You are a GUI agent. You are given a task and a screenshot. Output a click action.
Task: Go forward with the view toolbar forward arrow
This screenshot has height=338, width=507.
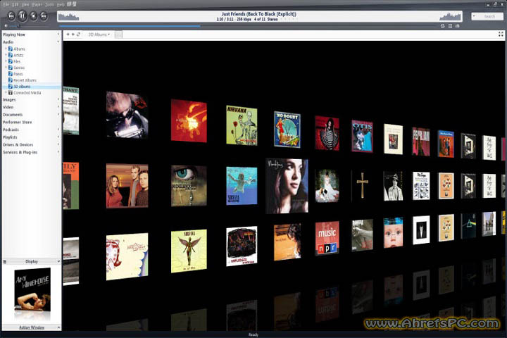[x=73, y=35]
